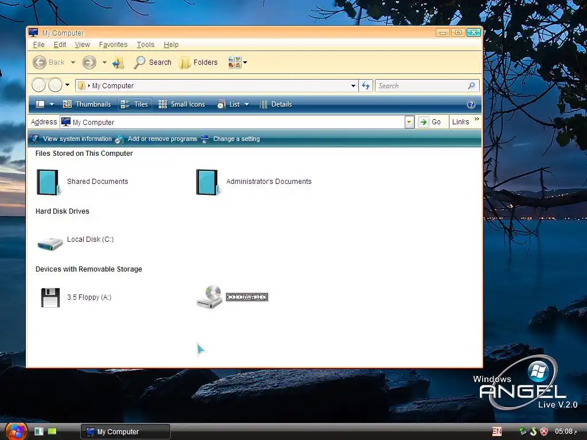Image resolution: width=587 pixels, height=440 pixels.
Task: Click the Links toolbar label
Action: [x=460, y=122]
